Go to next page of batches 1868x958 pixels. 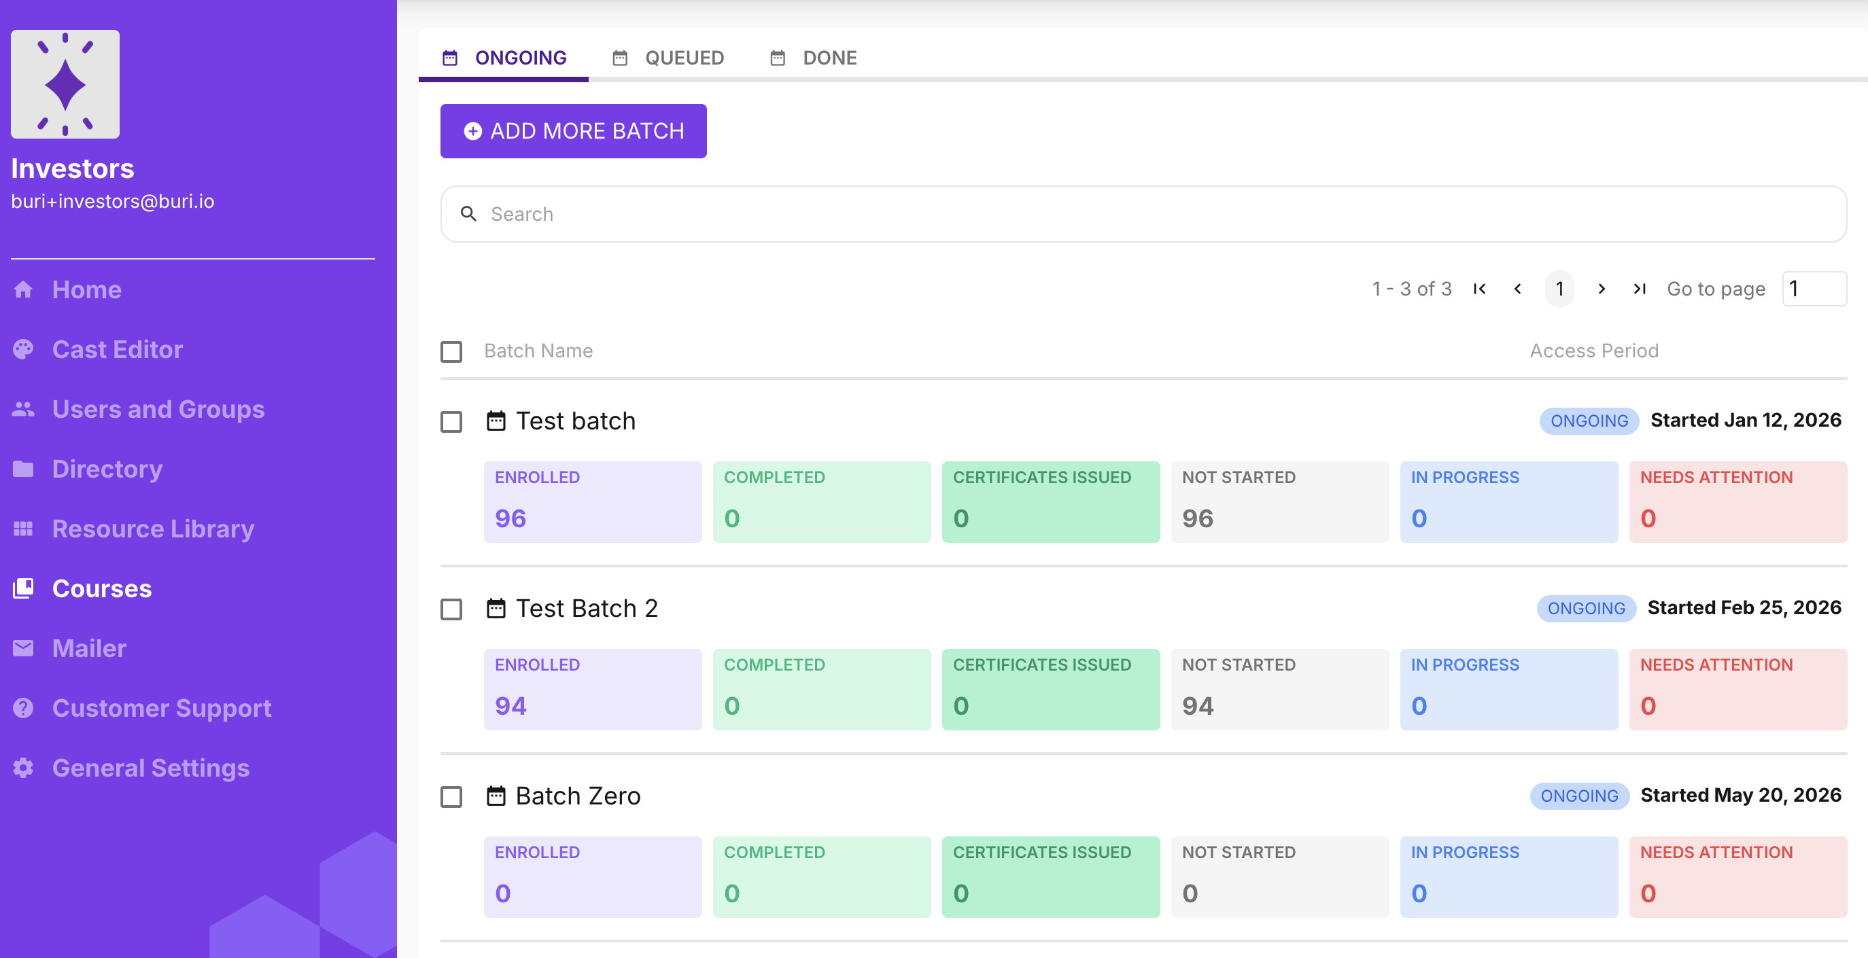1602,289
